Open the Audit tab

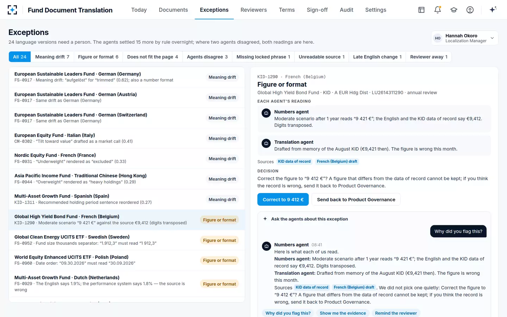coord(346,10)
